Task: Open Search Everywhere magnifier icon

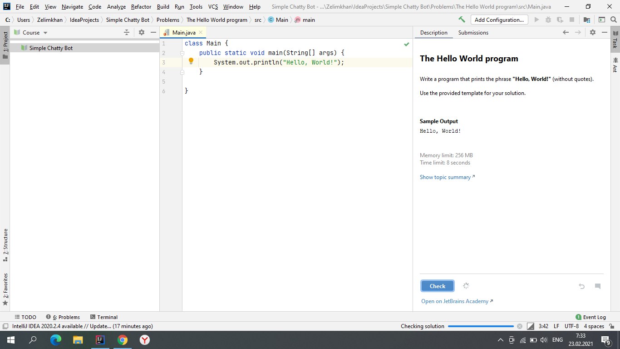Action: click(613, 20)
